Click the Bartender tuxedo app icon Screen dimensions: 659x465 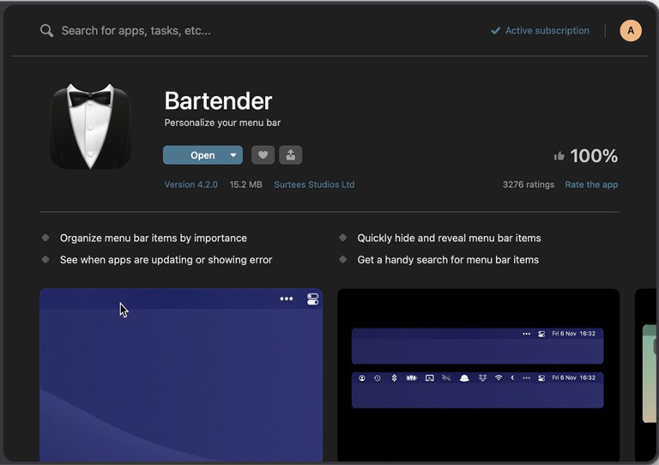(90, 126)
